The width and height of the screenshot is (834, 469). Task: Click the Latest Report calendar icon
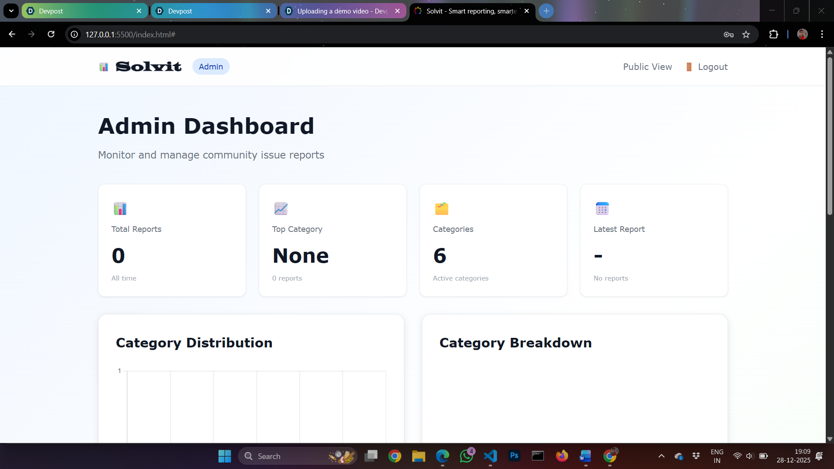tap(602, 208)
